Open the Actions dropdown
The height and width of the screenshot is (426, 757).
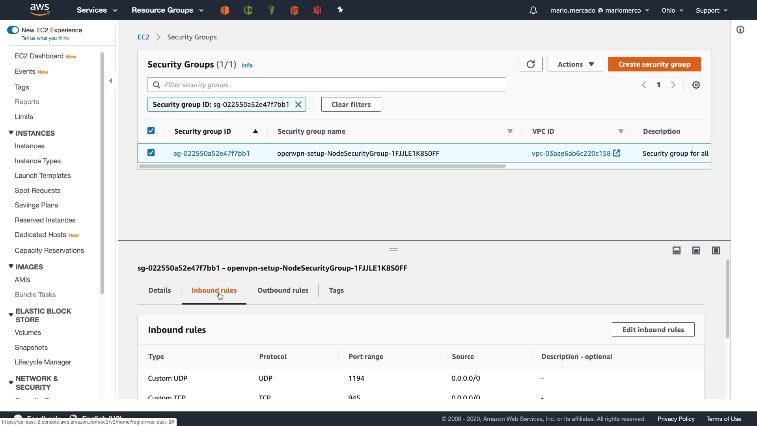click(575, 64)
